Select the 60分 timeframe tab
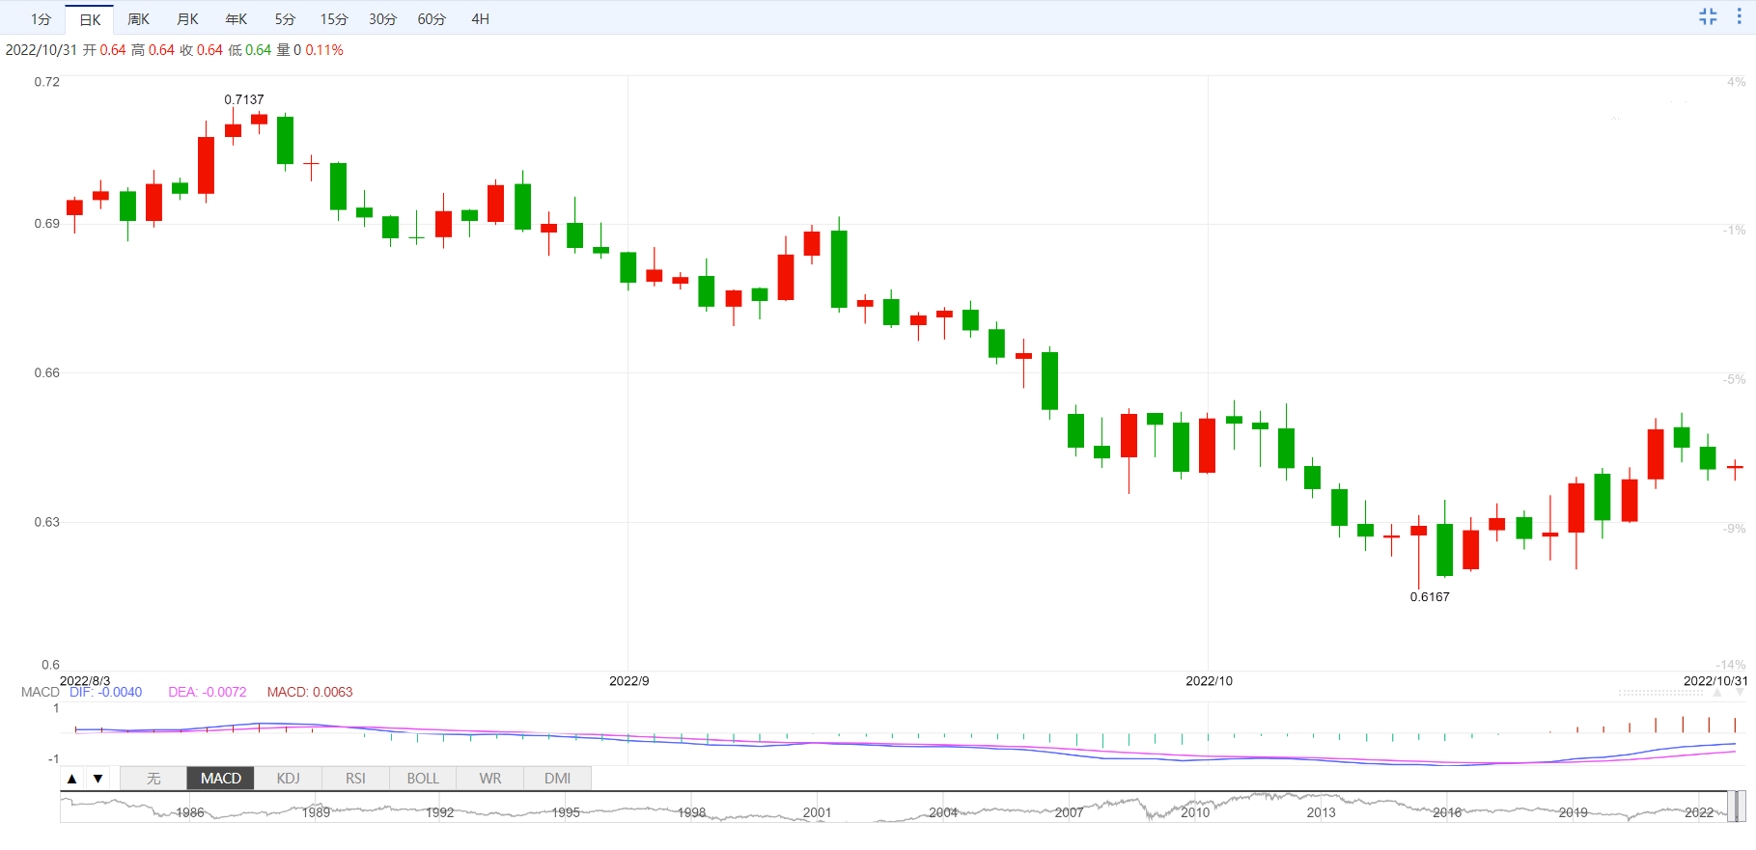The image size is (1756, 850). pyautogui.click(x=432, y=19)
